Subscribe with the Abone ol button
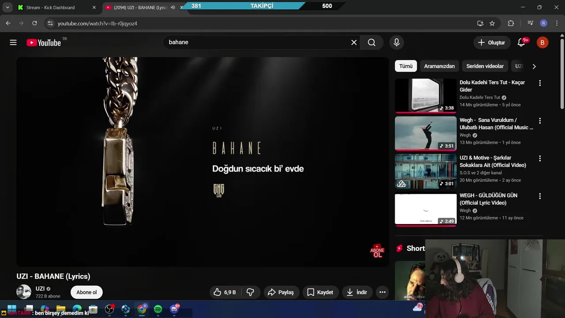565x318 pixels. pyautogui.click(x=87, y=292)
